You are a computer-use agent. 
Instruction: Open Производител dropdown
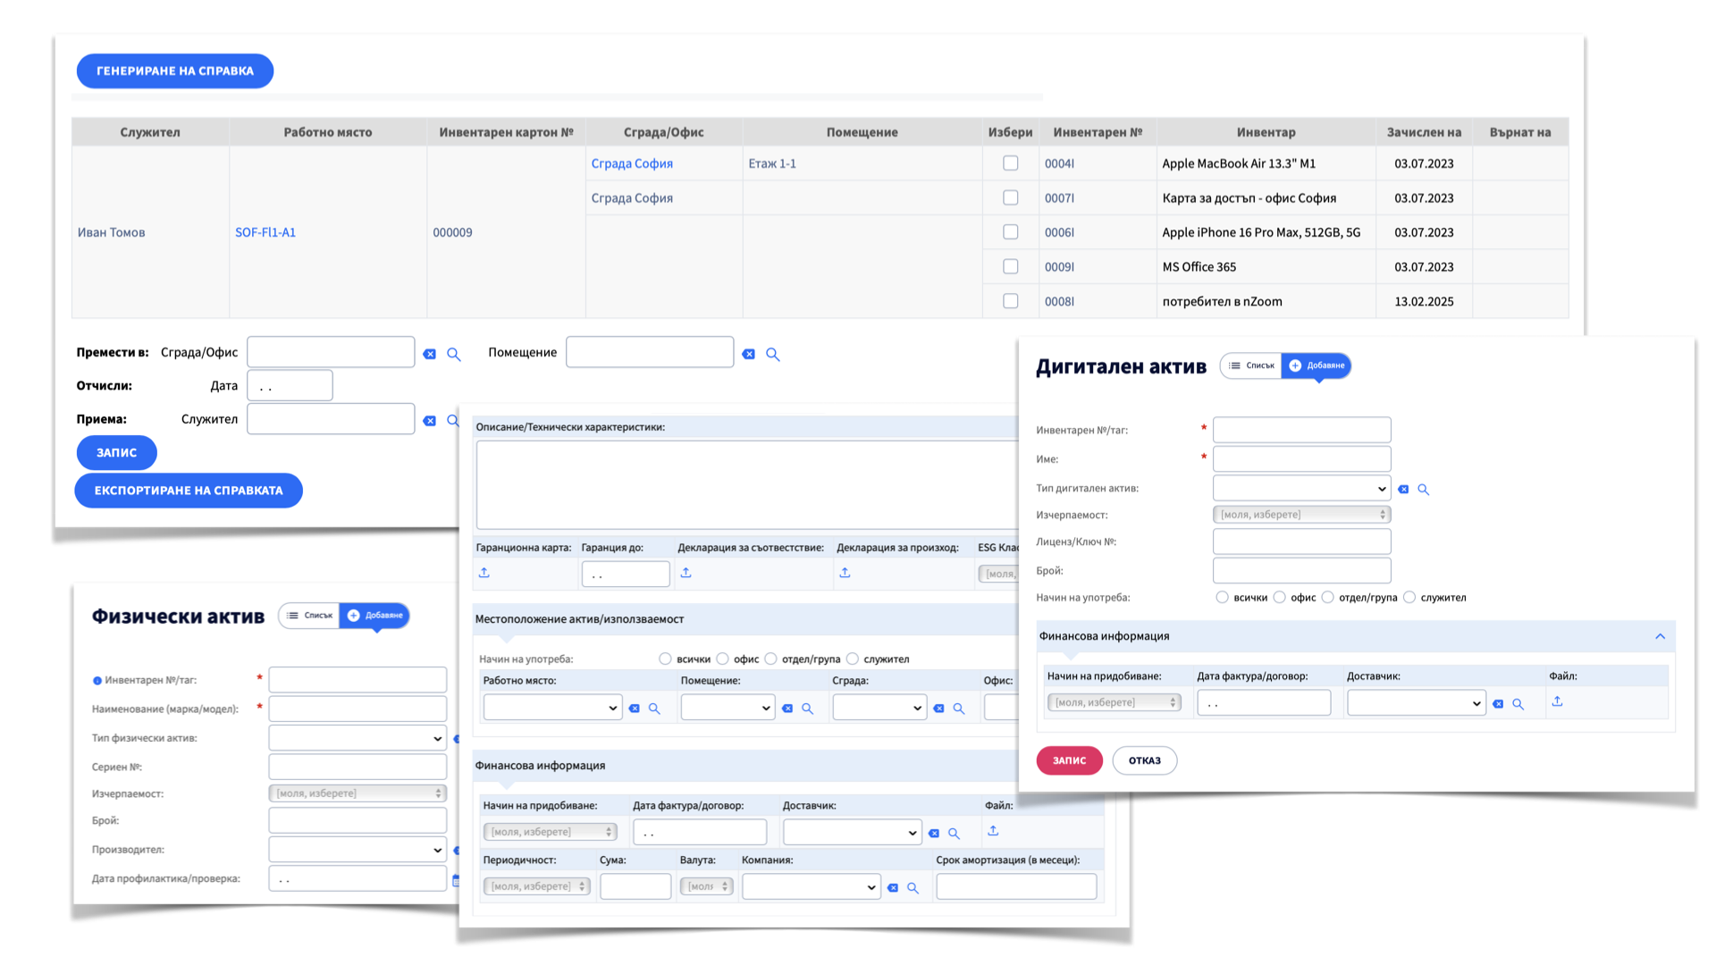point(357,850)
